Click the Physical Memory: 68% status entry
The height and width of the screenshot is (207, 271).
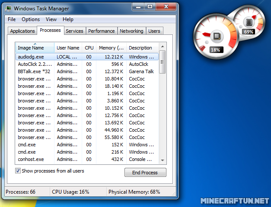pyautogui.click(x=134, y=192)
